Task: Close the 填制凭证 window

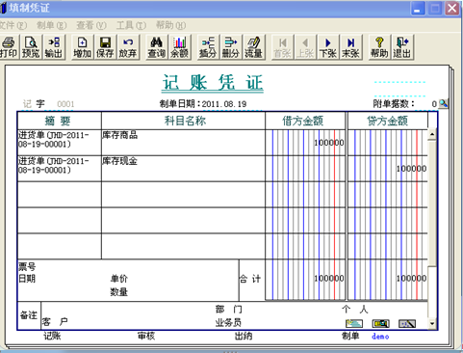Action: pyautogui.click(x=452, y=8)
